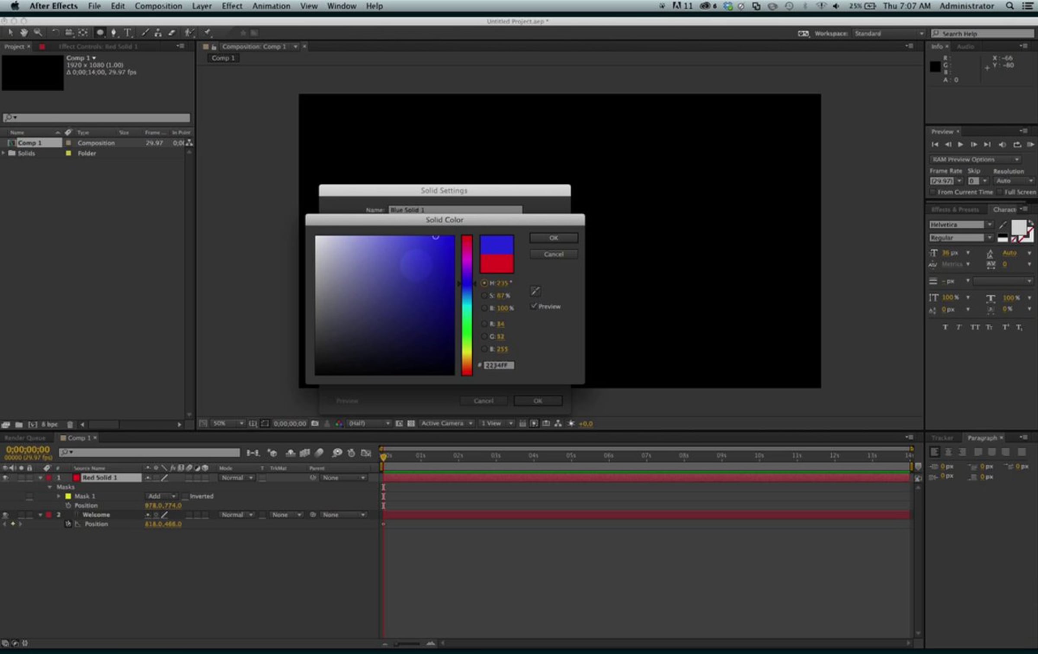Select the Eraser tool
Image resolution: width=1038 pixels, height=654 pixels.
tap(172, 32)
